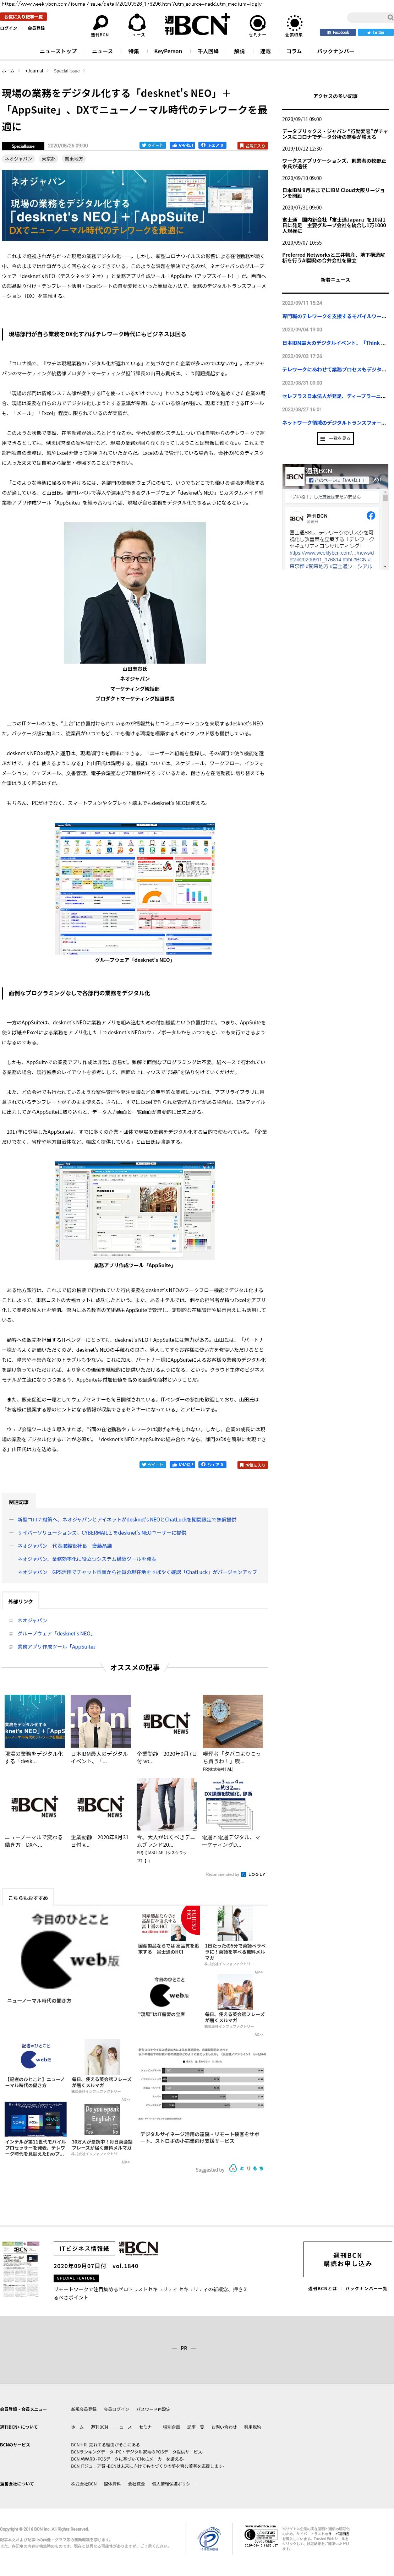Click the Special Issue breadcrumb link
This screenshot has width=394, height=2576.
point(67,71)
